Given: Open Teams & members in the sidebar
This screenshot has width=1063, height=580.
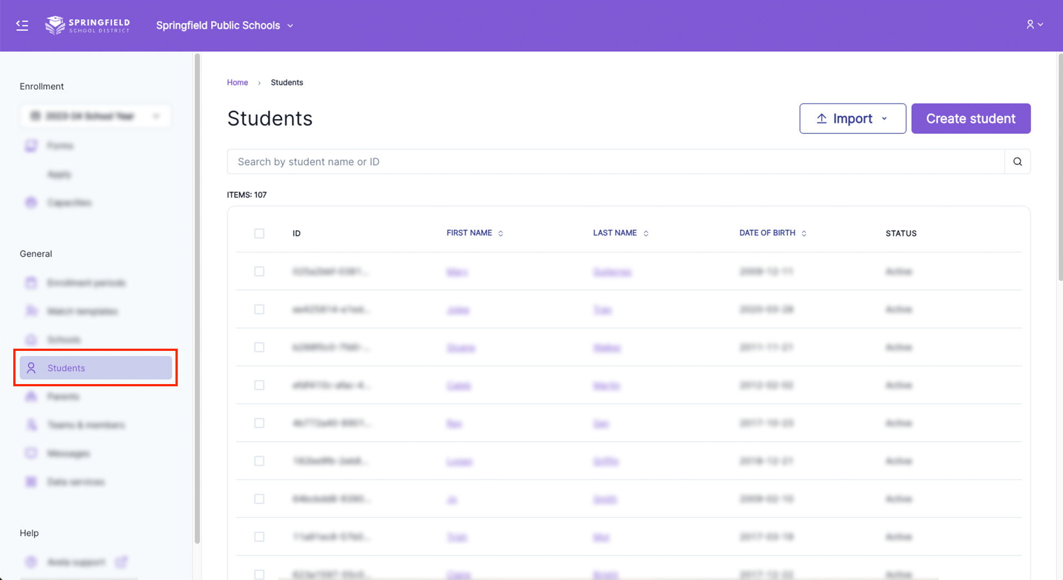Looking at the screenshot, I should (86, 424).
